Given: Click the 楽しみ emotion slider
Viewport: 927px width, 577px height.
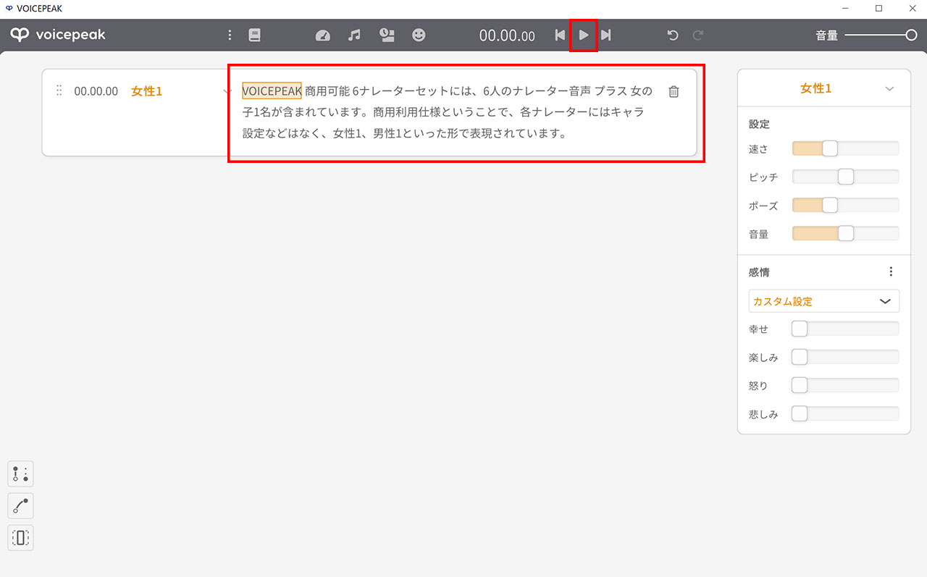Looking at the screenshot, I should click(x=845, y=357).
